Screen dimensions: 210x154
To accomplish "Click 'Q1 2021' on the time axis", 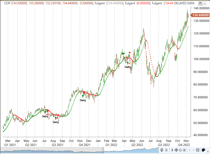I will (10, 145).
